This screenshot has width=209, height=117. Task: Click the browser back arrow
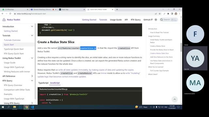coord(3,14)
